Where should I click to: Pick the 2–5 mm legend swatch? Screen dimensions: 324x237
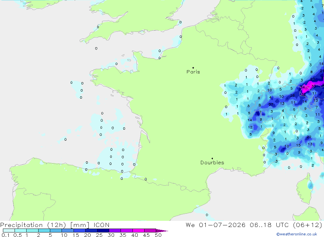[x=44, y=231]
